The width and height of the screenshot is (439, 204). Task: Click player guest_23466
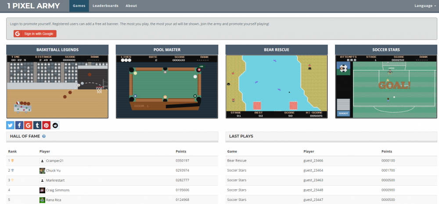tap(313, 161)
